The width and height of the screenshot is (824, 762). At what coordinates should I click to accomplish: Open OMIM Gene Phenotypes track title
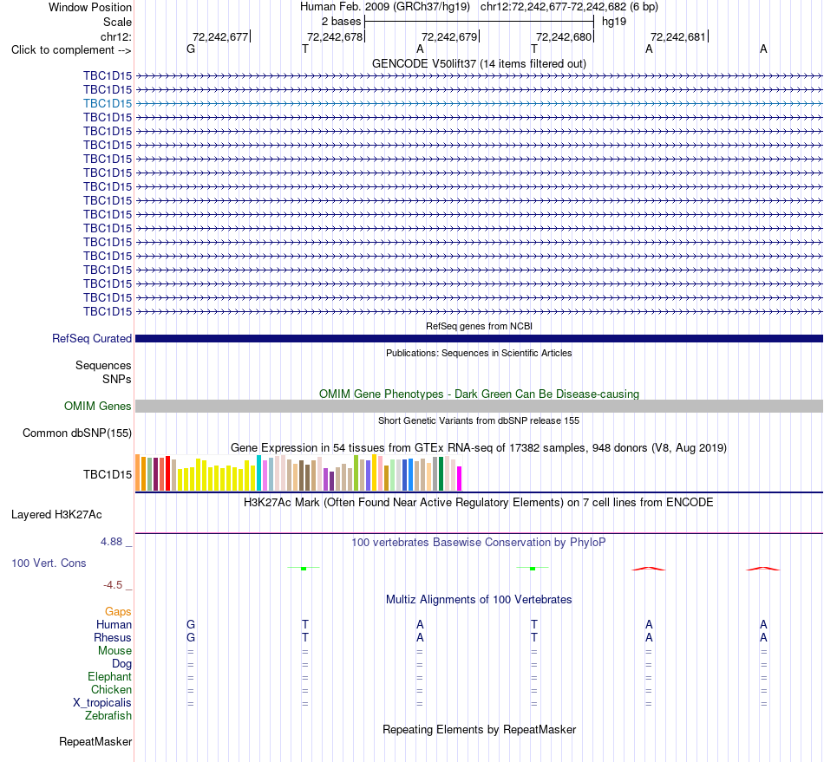[x=479, y=394]
